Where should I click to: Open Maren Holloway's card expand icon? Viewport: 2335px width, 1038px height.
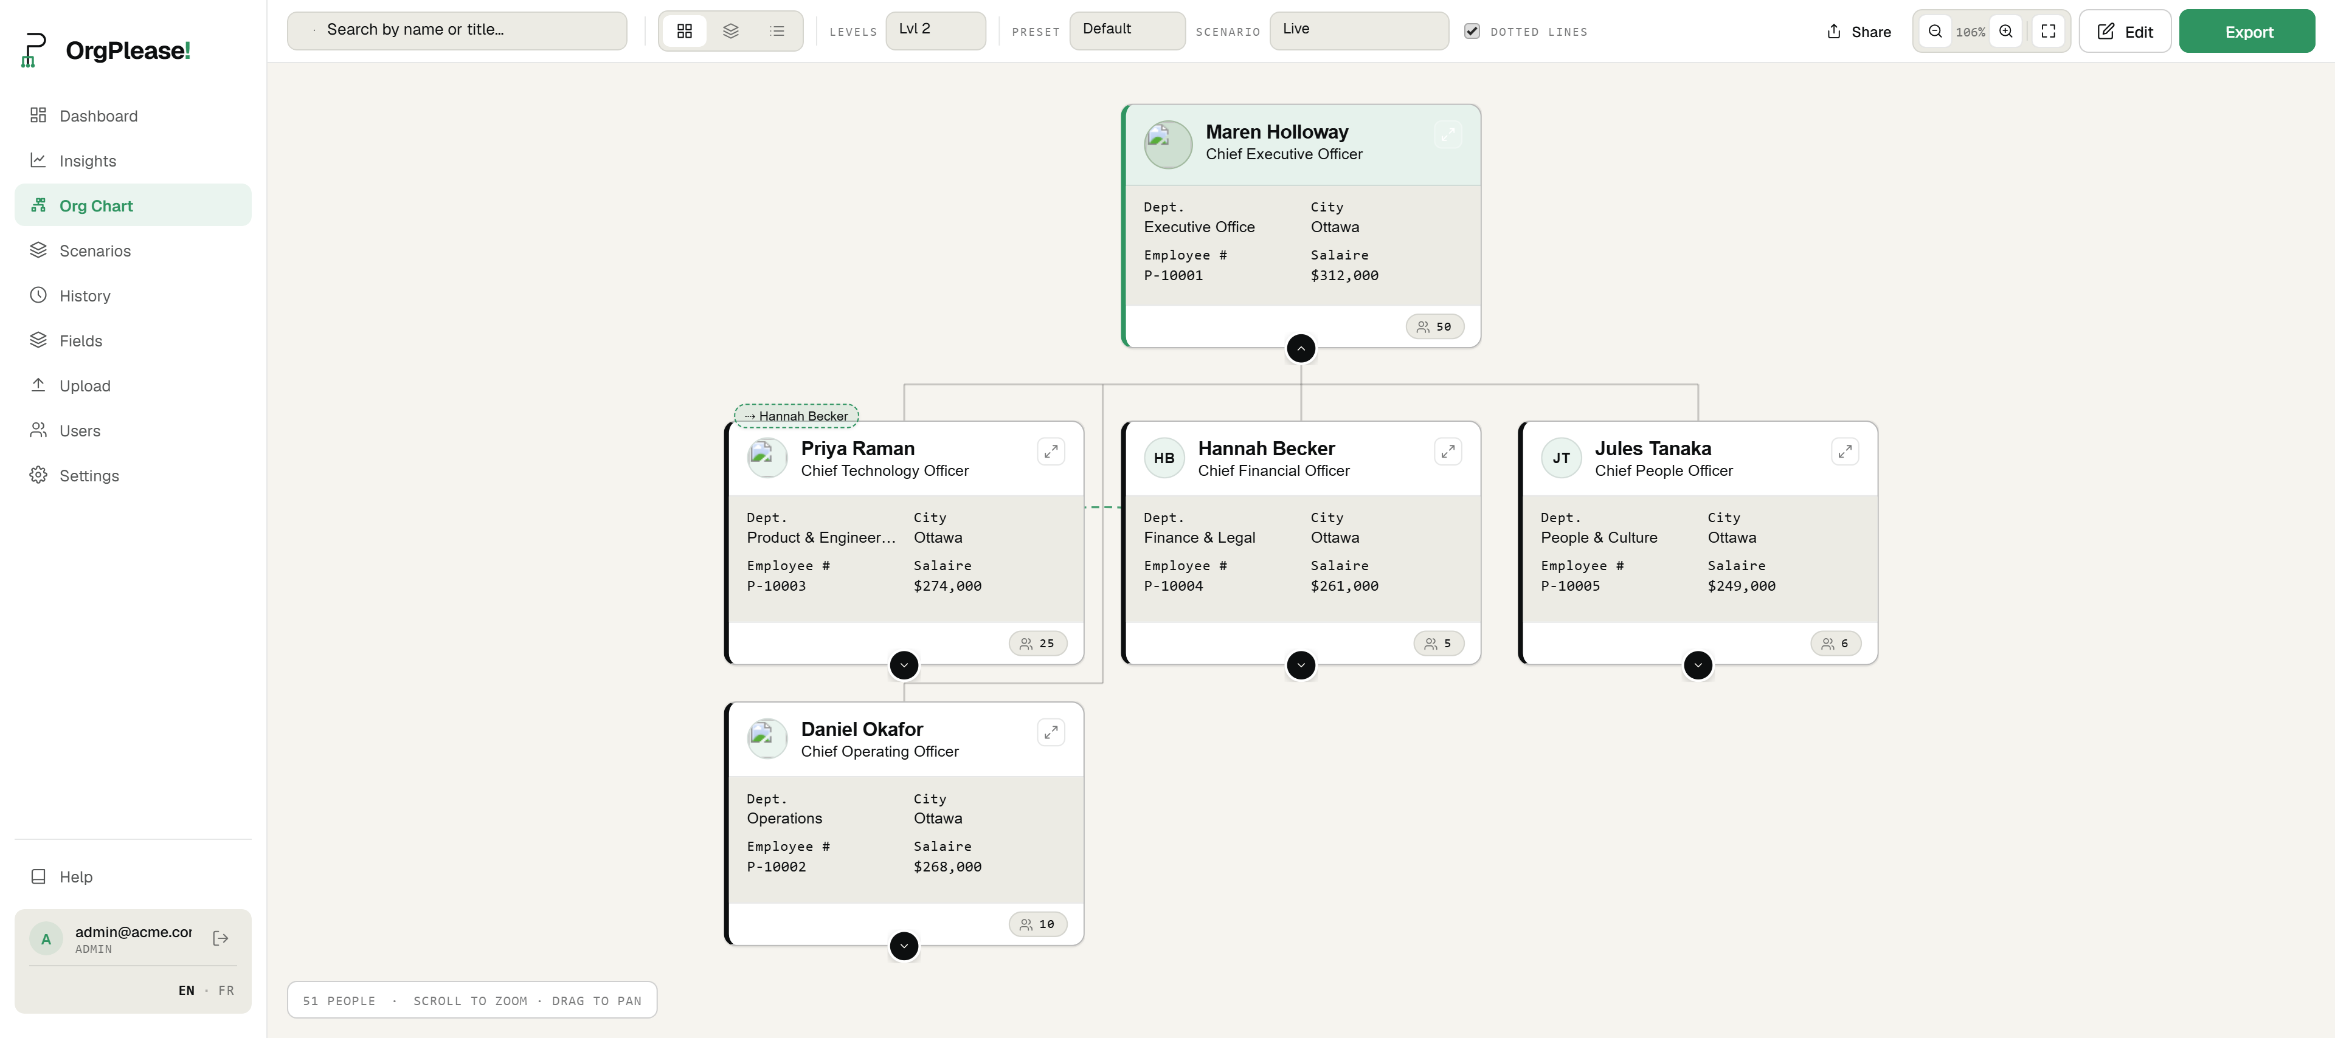tap(1448, 135)
